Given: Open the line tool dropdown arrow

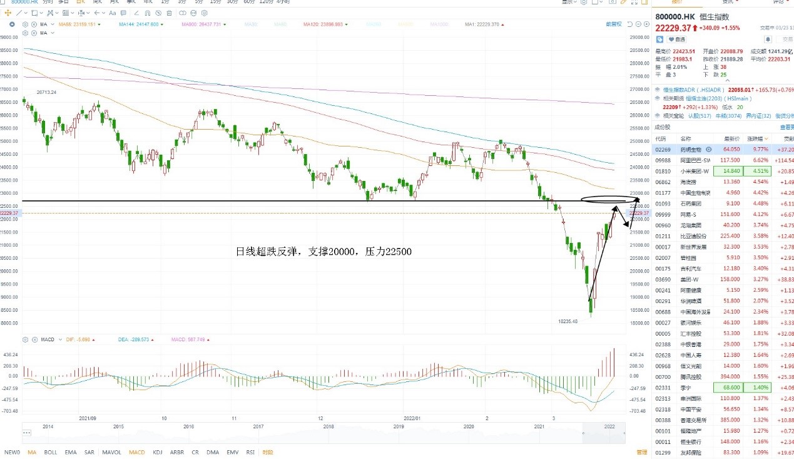Looking at the screenshot, I should [26, 13].
